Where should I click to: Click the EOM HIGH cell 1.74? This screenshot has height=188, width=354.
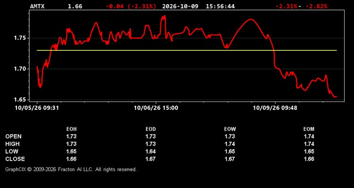(309, 144)
